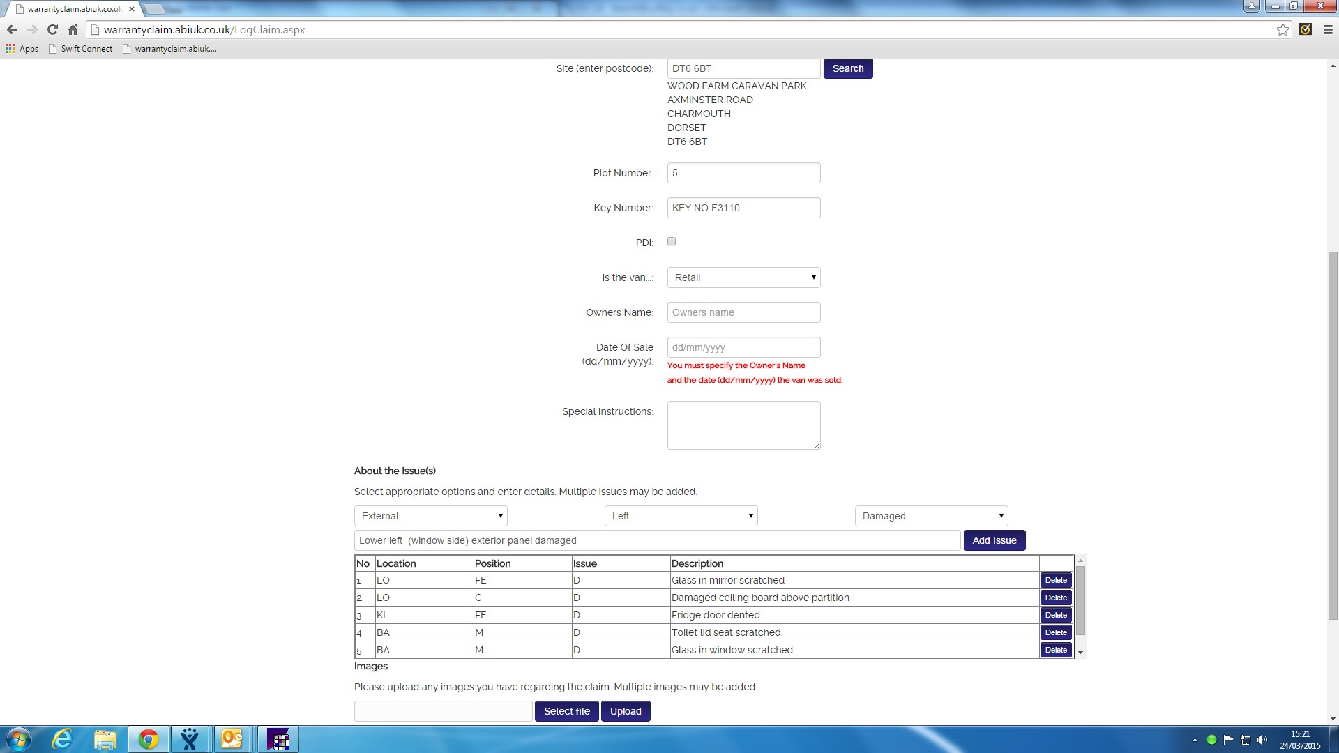The width and height of the screenshot is (1339, 753).
Task: Click into the Owners Name field
Action: [743, 312]
